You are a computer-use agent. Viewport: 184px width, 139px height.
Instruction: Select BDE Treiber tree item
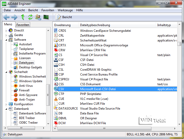27,118
